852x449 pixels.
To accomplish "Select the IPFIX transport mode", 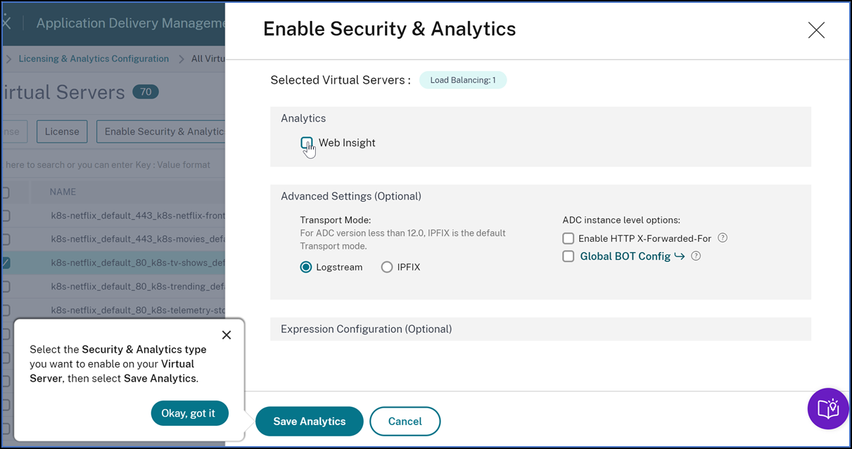I will point(387,267).
